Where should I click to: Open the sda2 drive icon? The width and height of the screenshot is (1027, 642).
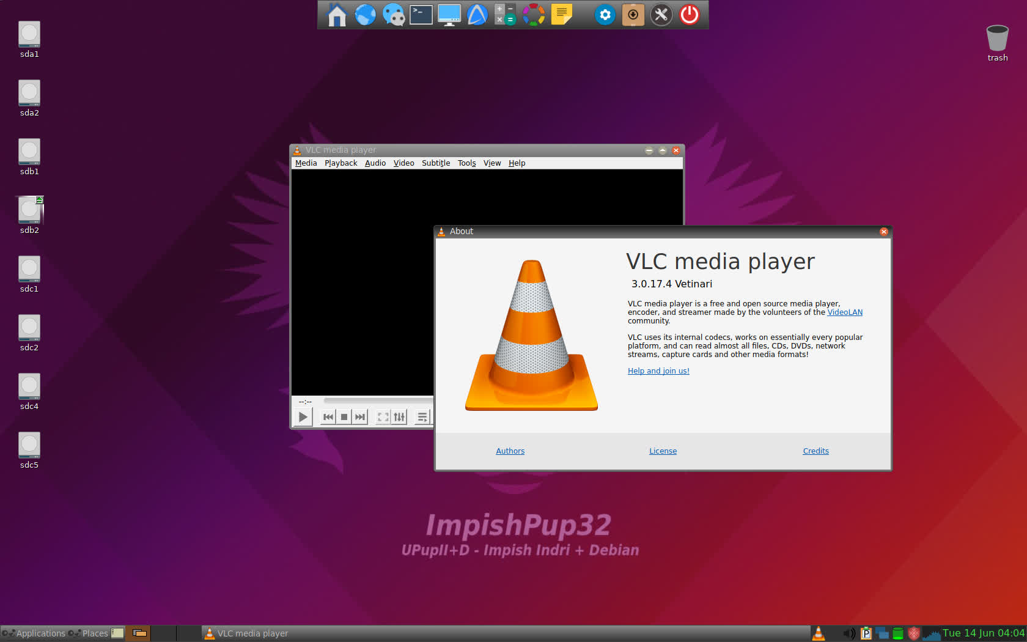click(x=29, y=93)
